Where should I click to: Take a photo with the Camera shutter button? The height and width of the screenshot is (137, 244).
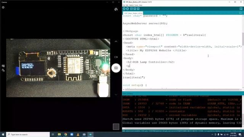click(116, 68)
